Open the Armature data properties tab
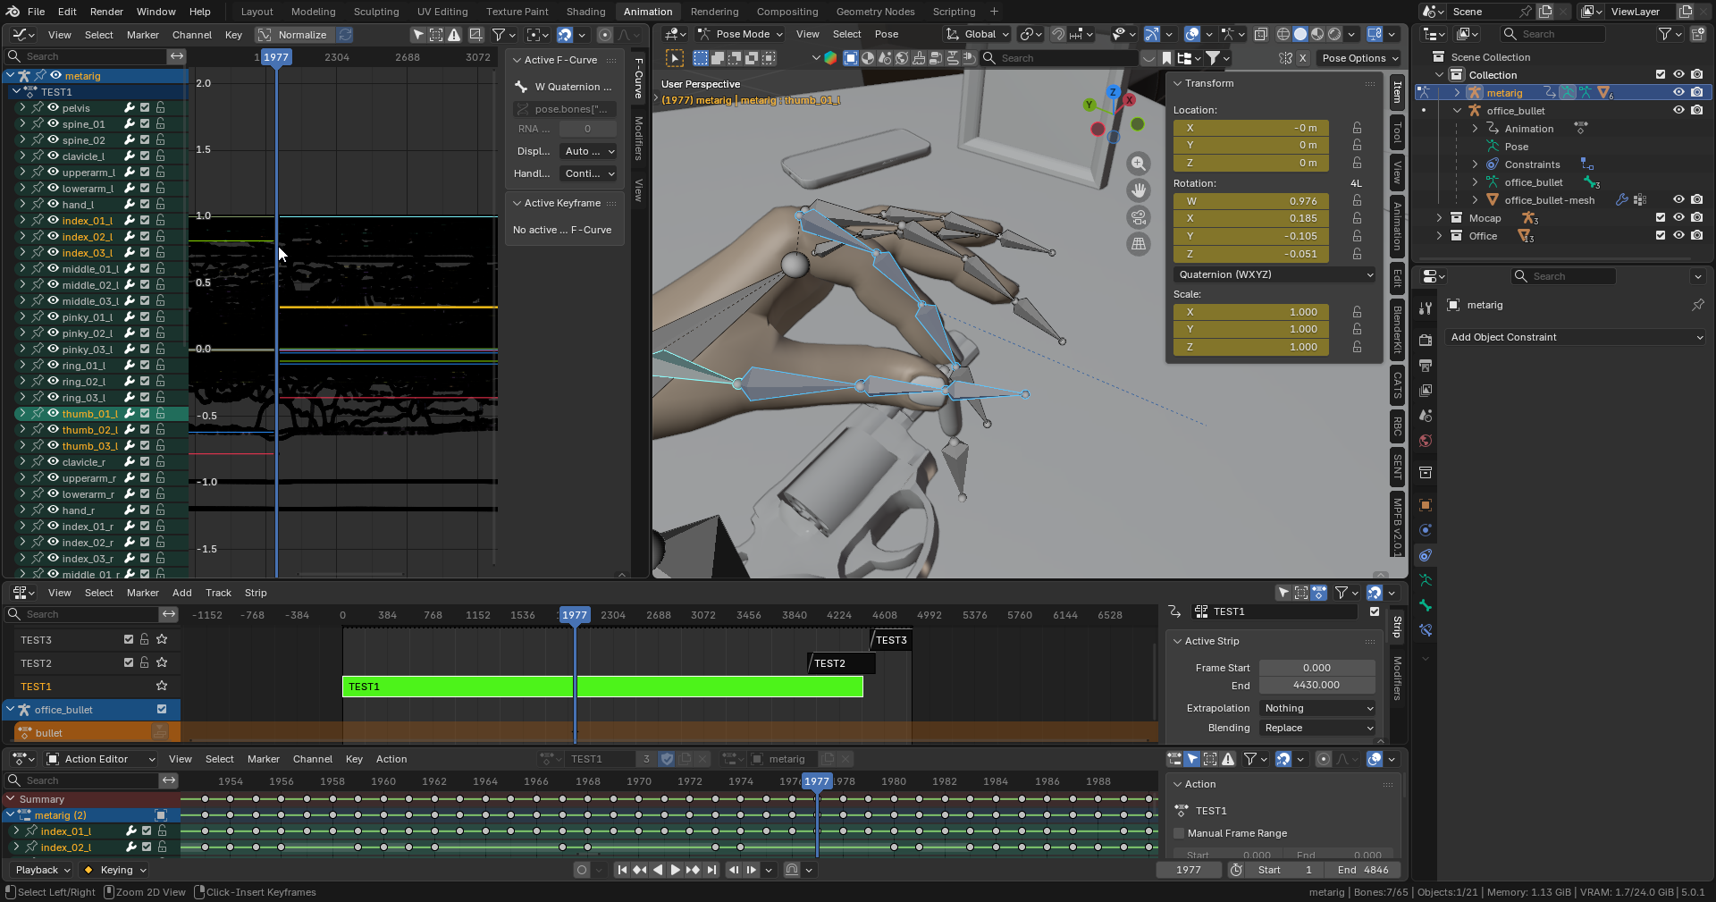Screen dimensions: 1716x902 pos(1426,580)
